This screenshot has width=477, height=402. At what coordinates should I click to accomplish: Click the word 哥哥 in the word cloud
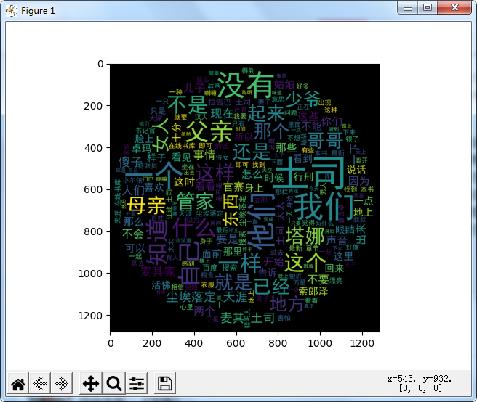coord(325,140)
